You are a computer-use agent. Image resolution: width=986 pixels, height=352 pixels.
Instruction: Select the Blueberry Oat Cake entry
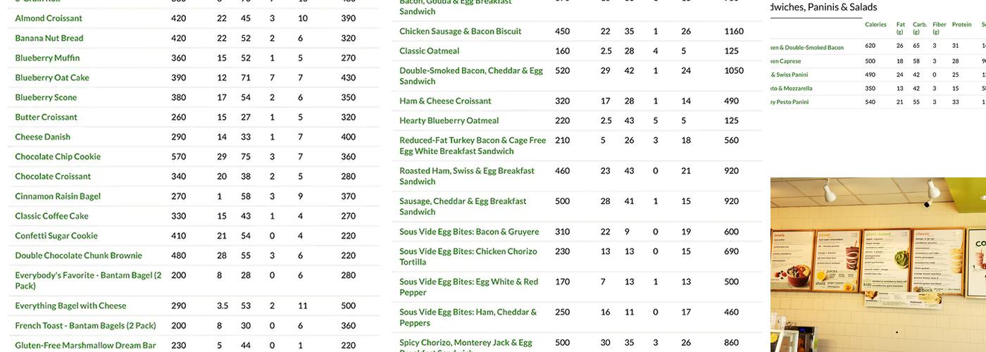click(x=52, y=77)
